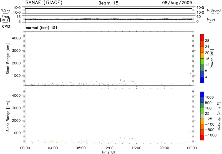The image size is (222, 154).
Task: Click the gray −25 to 25 Velocity swatch
Action: pos(202,116)
